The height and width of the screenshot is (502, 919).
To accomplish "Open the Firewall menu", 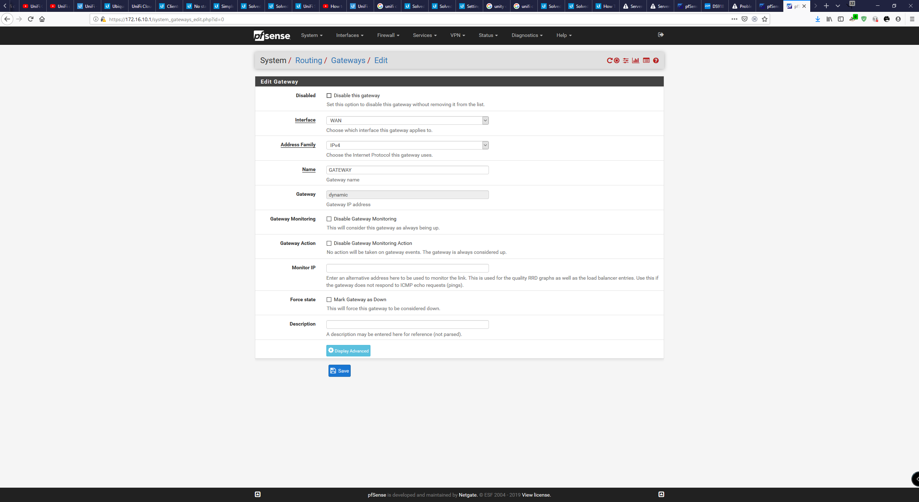I will [388, 35].
